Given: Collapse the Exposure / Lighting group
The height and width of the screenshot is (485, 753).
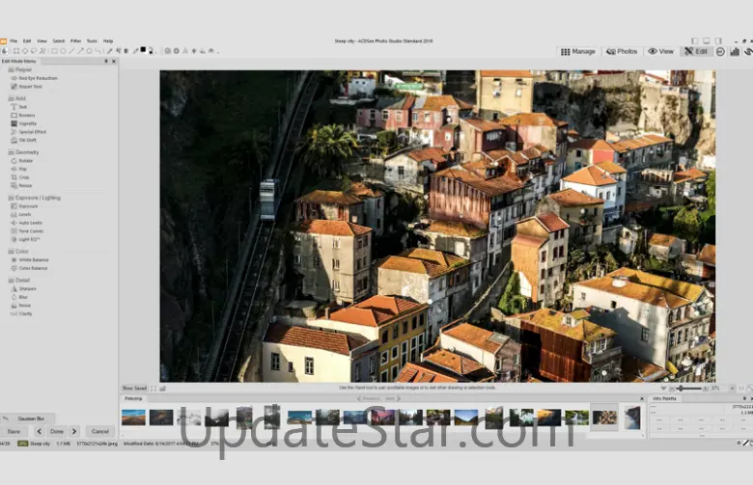Looking at the screenshot, I should tap(36, 198).
